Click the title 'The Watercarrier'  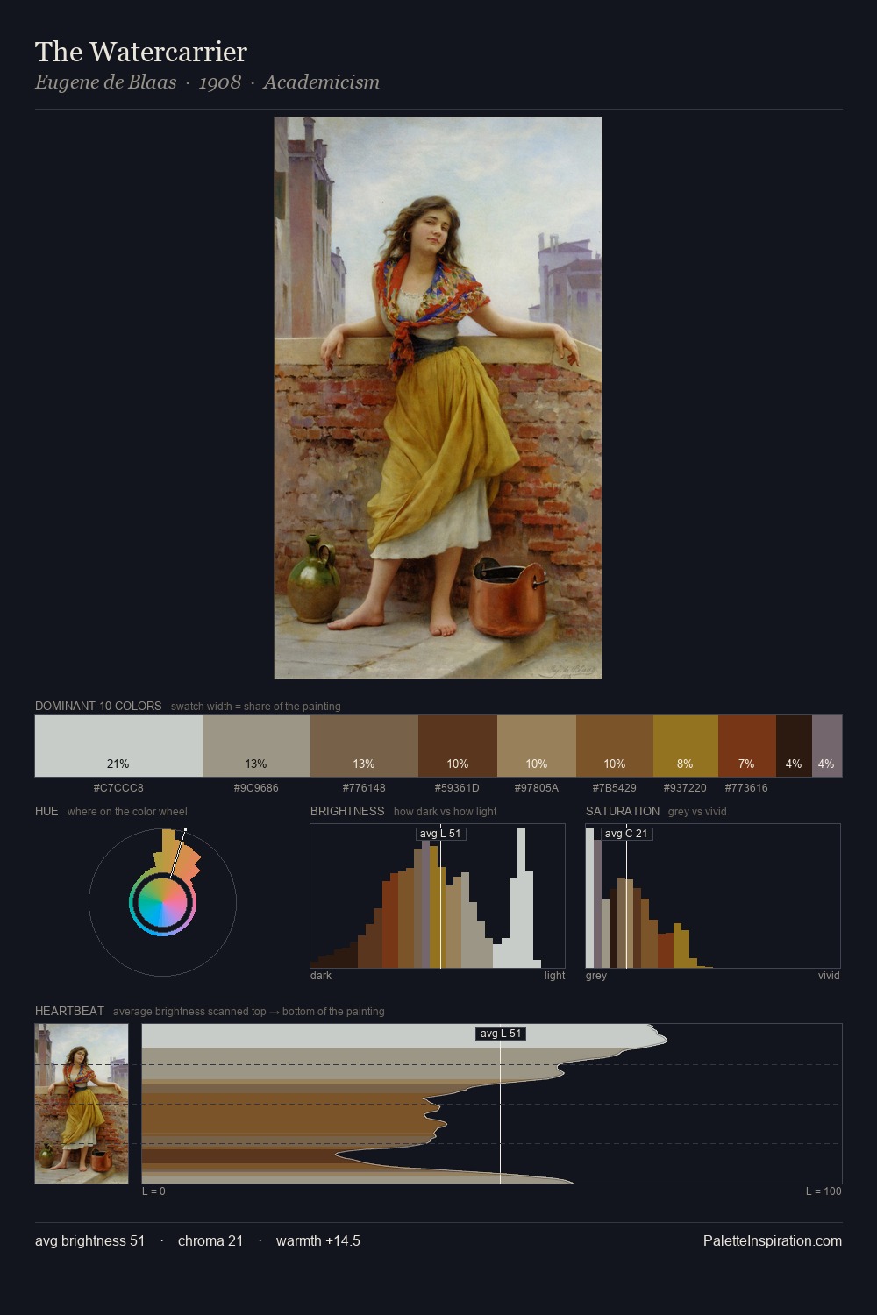point(141,52)
